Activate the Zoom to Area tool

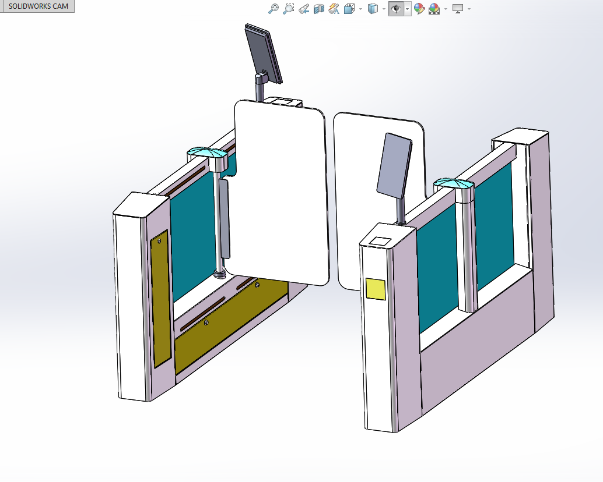tap(289, 9)
